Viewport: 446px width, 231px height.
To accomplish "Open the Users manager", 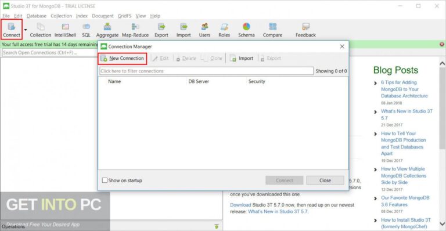I will pyautogui.click(x=204, y=30).
